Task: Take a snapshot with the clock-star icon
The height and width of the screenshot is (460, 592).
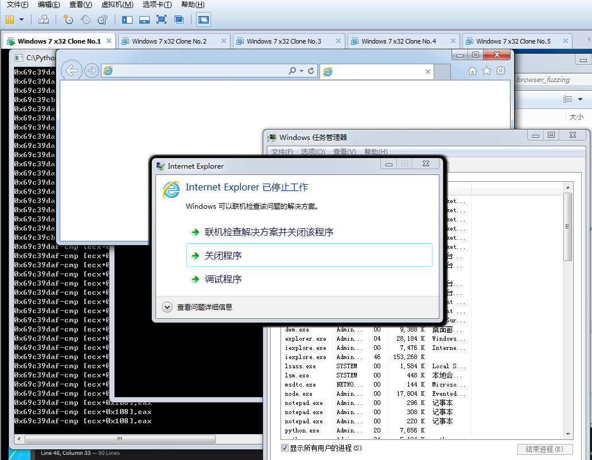Action: click(x=68, y=20)
